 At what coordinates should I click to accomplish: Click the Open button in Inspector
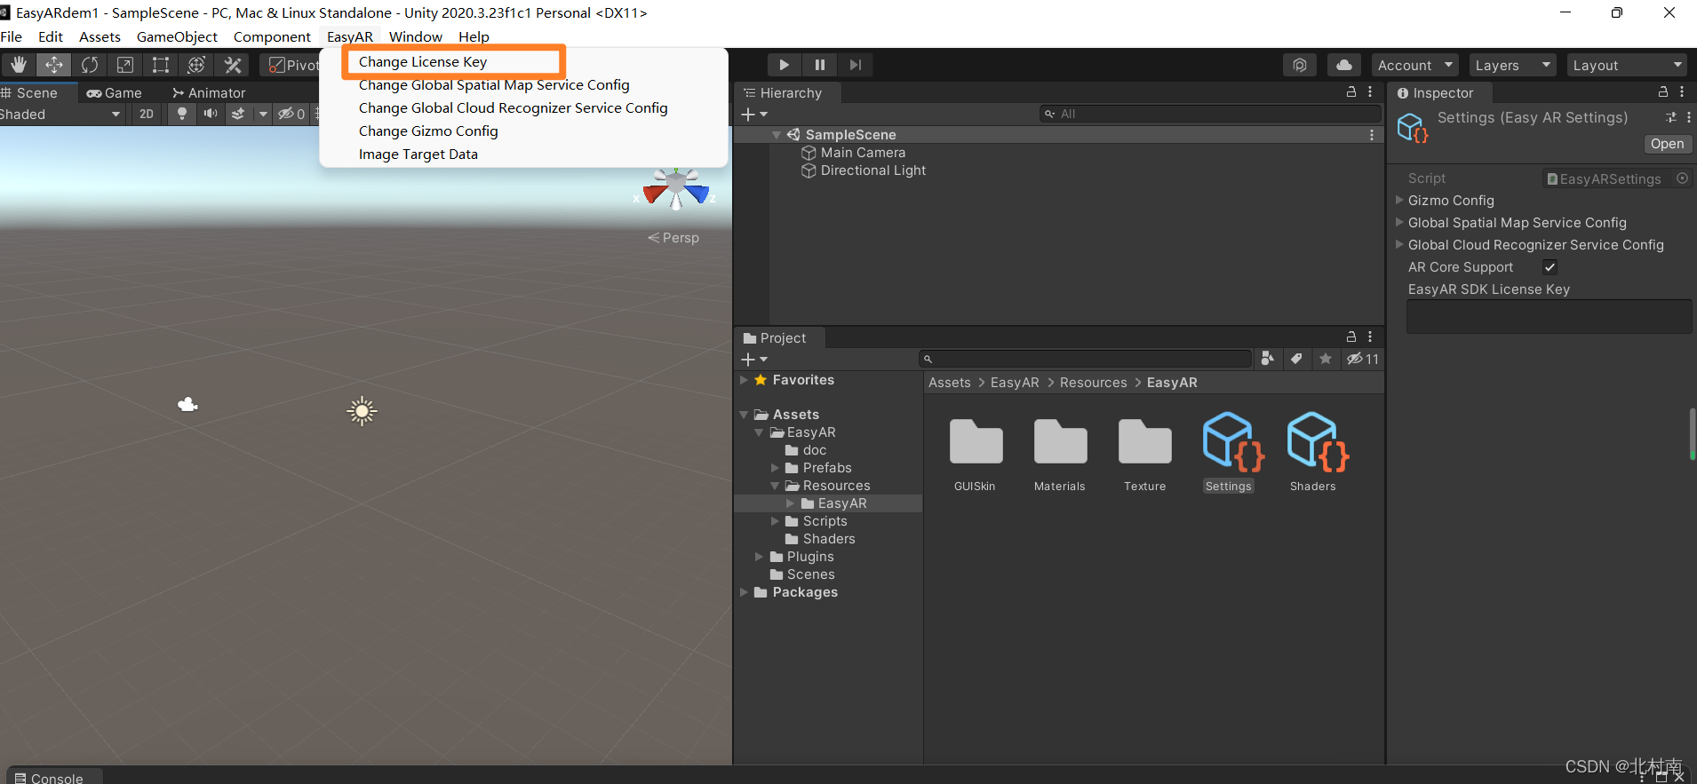[x=1667, y=144]
